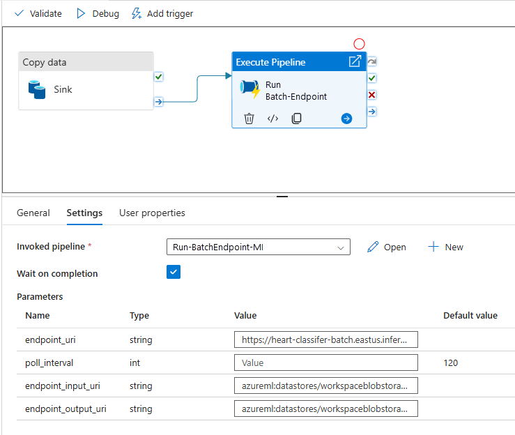
Task: Click the green success connector on Copy data
Action: click(x=159, y=77)
